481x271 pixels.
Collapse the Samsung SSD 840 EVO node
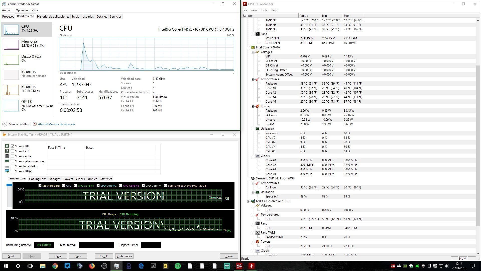(248, 178)
